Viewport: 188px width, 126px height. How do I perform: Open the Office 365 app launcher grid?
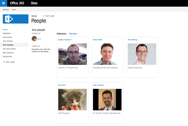pos(3,3)
